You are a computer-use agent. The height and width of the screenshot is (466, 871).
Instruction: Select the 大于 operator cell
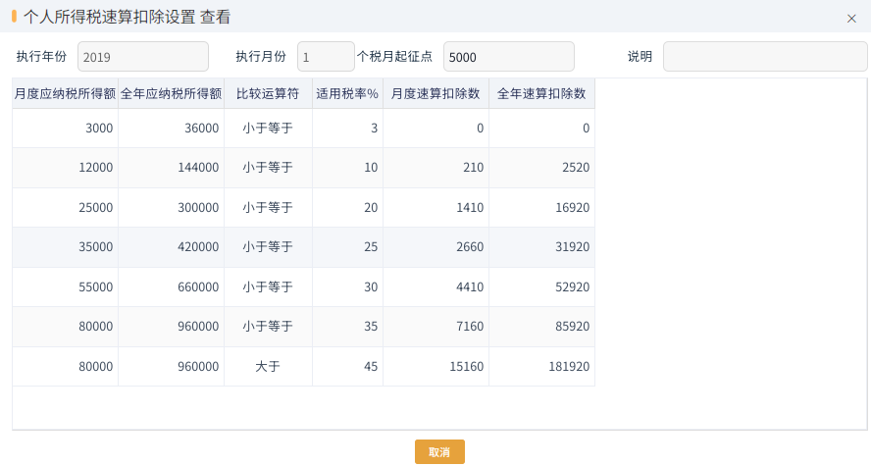click(x=269, y=367)
